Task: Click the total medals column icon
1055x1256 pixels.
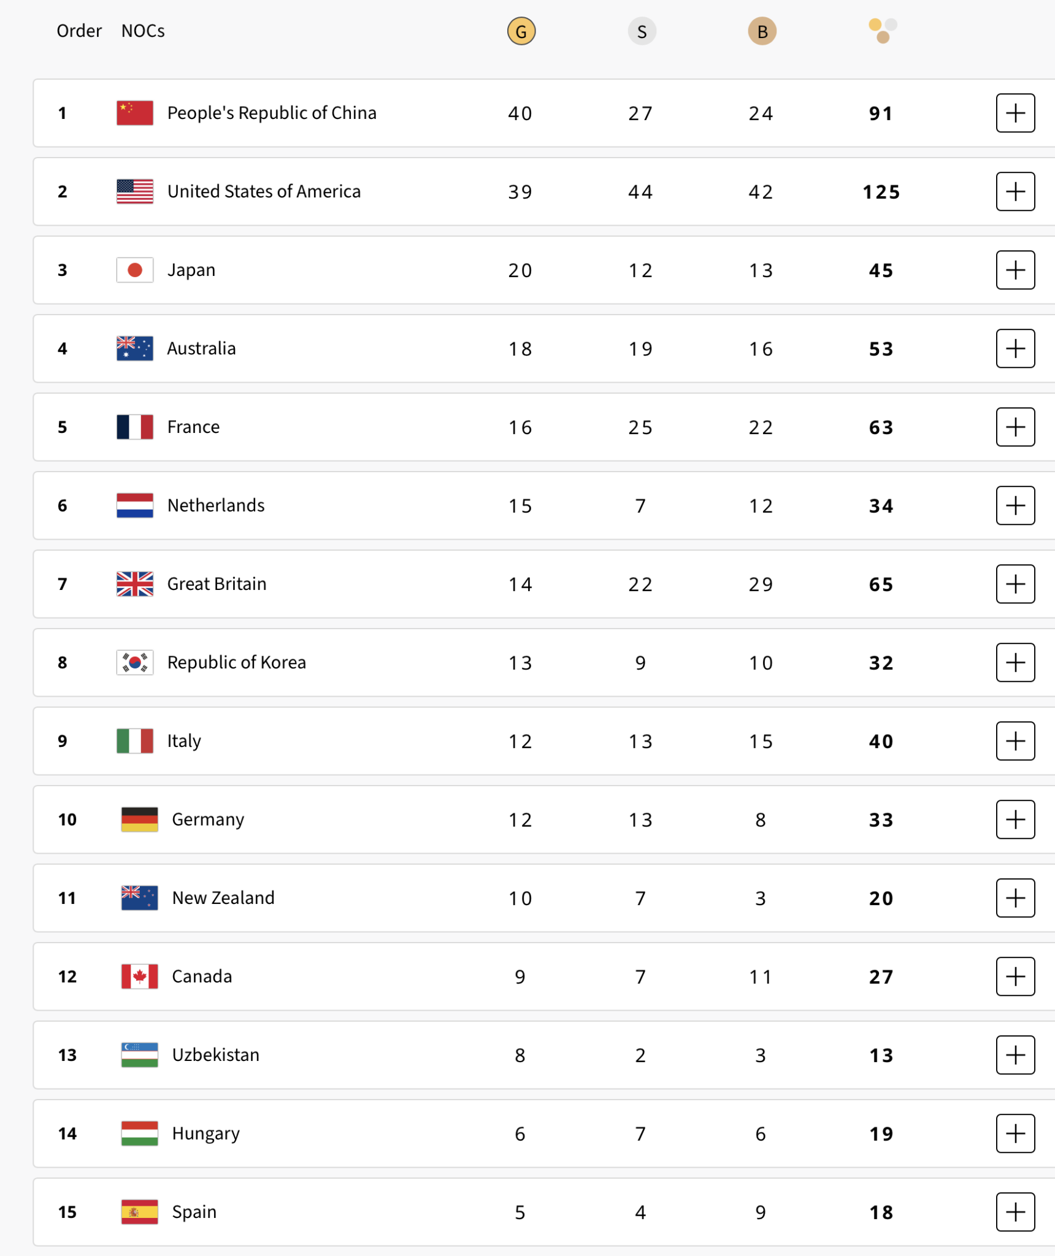Action: point(883,31)
